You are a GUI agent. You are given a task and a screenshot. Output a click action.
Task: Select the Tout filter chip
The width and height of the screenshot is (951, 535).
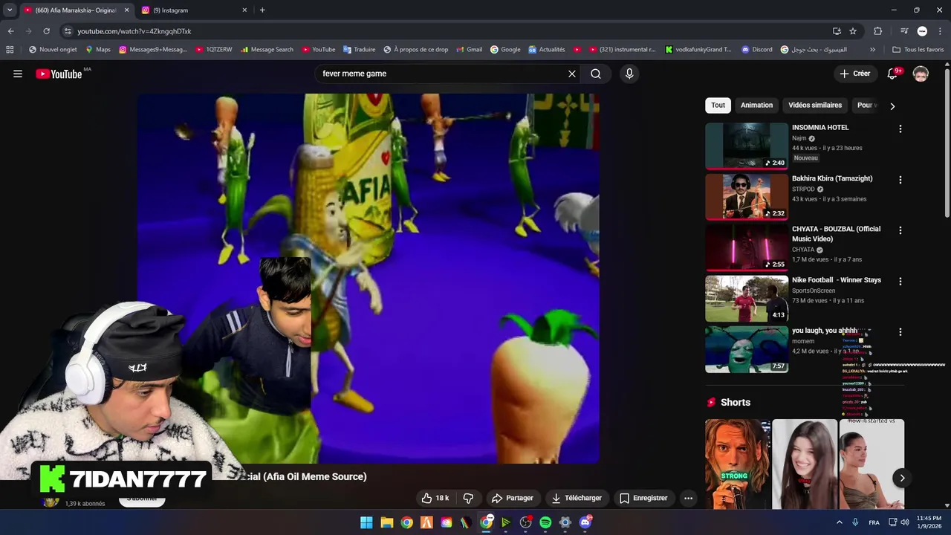click(x=718, y=105)
